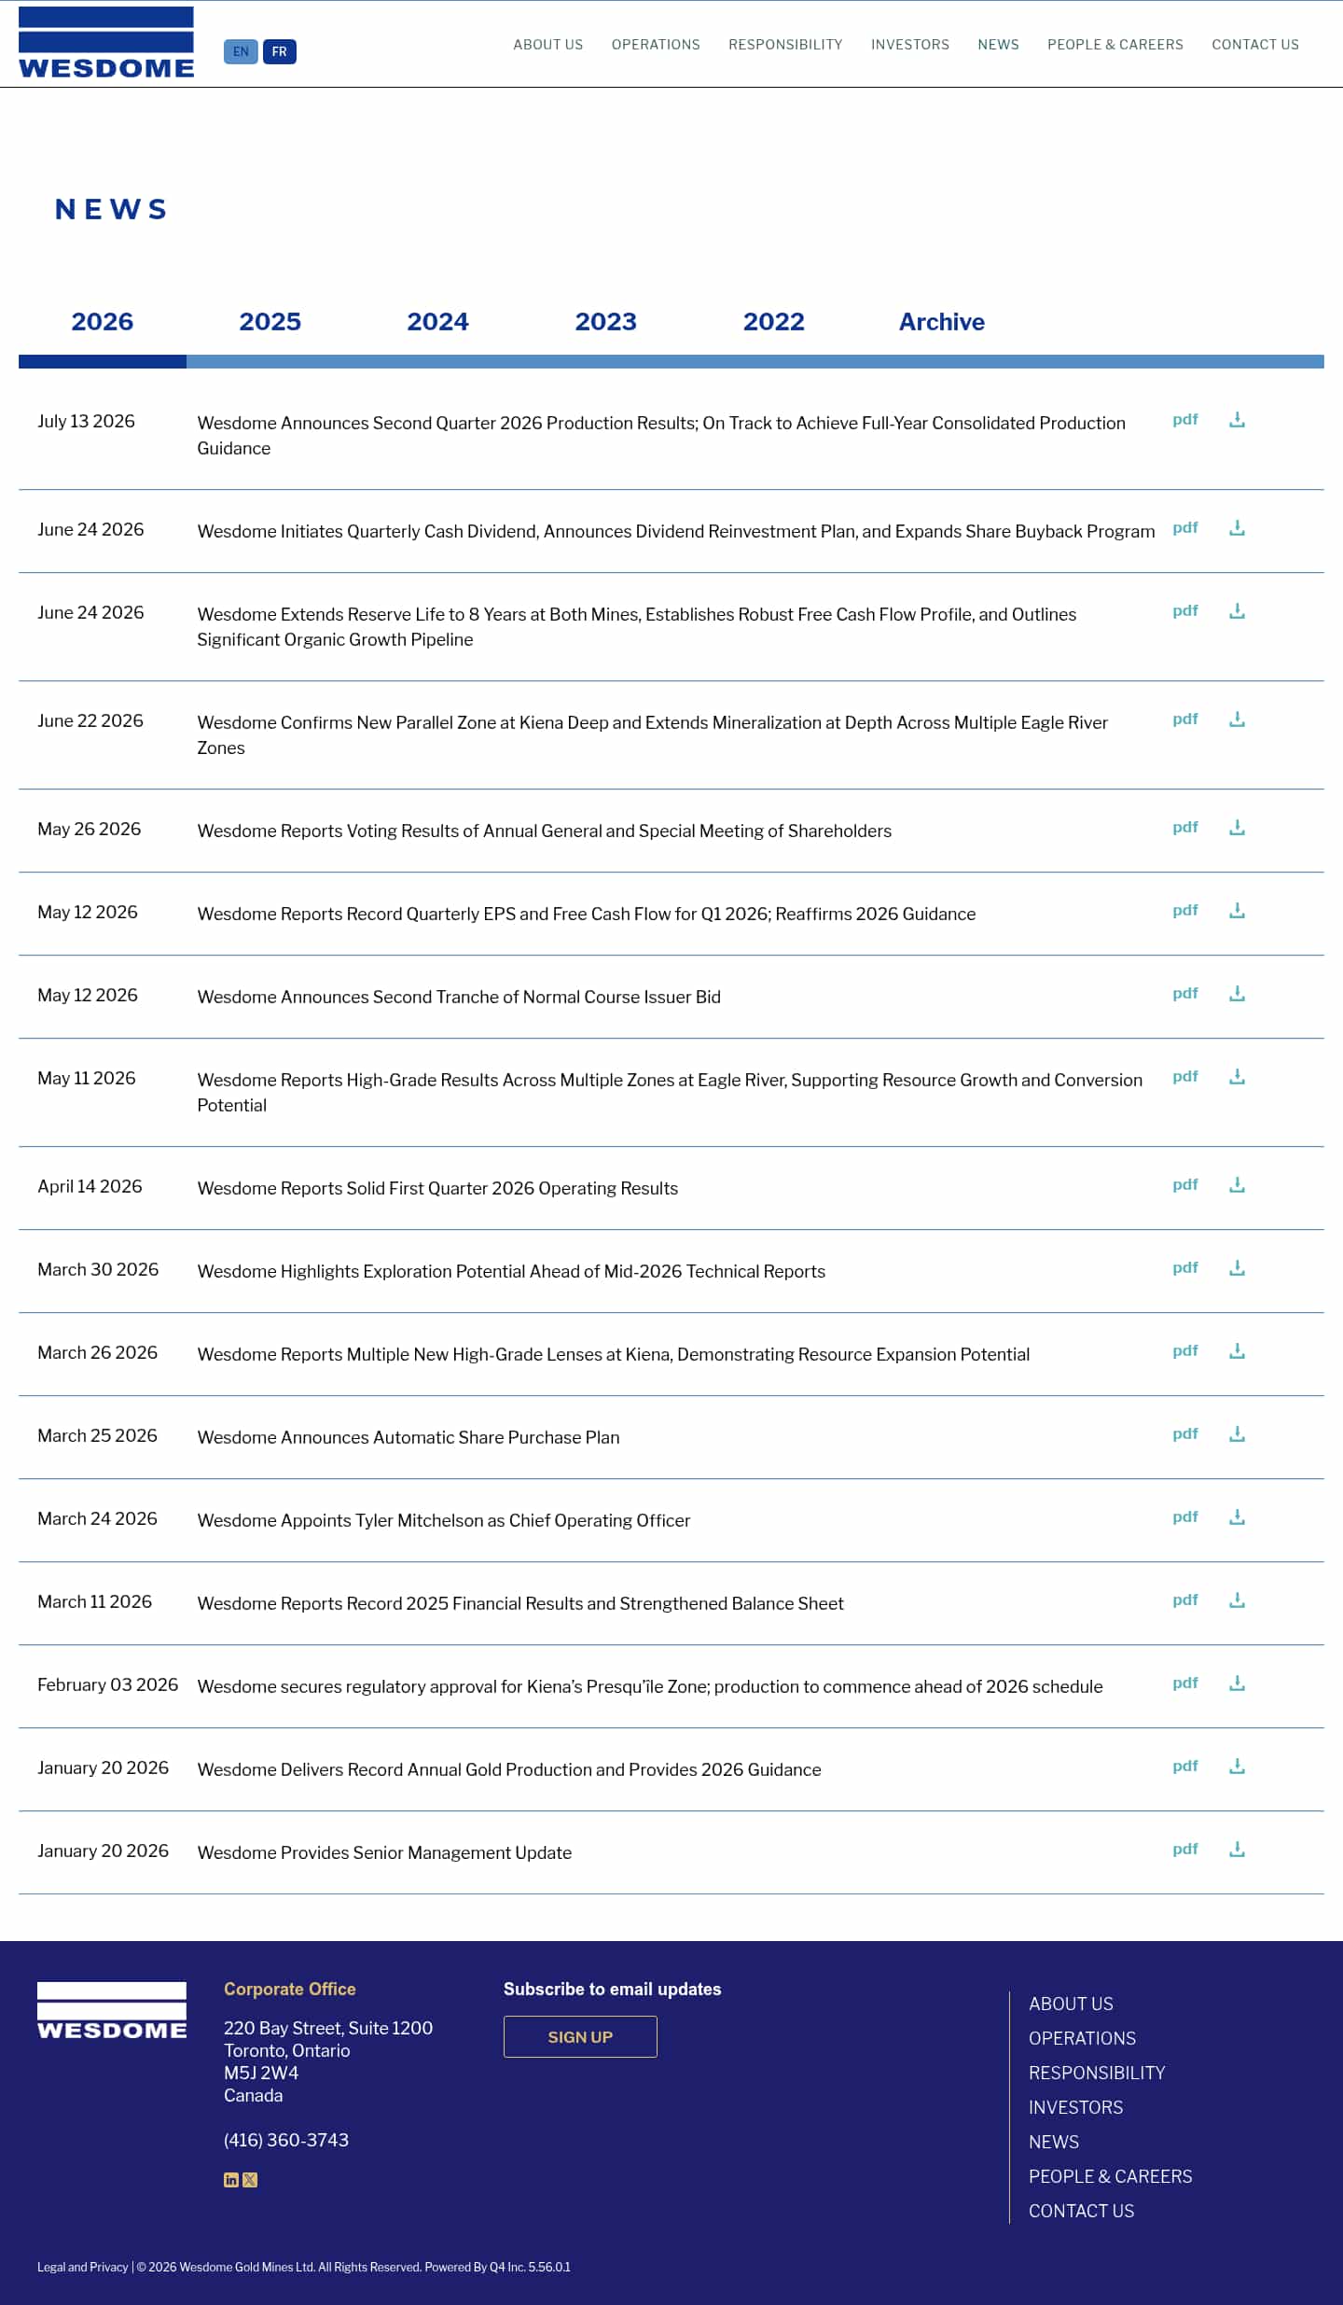Image resolution: width=1343 pixels, height=2305 pixels.
Task: Open the Archive tab
Action: click(x=942, y=322)
